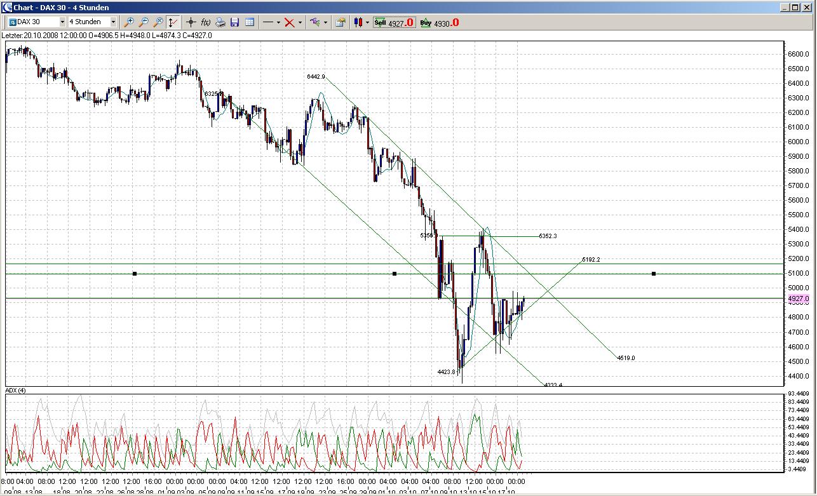
Task: Click the Letzter quote info line
Action: pos(108,36)
